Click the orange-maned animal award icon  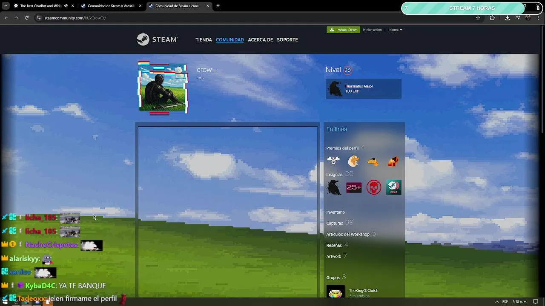click(x=353, y=161)
